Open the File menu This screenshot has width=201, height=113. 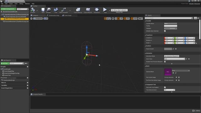(x=2, y=4)
